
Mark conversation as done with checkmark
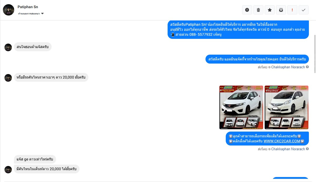point(304,10)
